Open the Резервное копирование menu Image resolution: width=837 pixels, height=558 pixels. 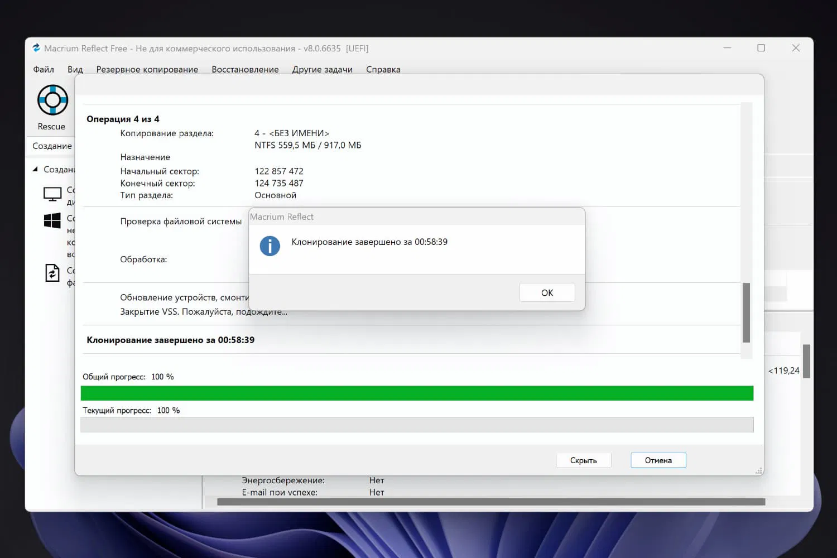(x=147, y=69)
